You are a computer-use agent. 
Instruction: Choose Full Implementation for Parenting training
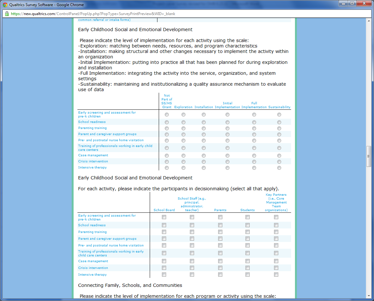254,128
